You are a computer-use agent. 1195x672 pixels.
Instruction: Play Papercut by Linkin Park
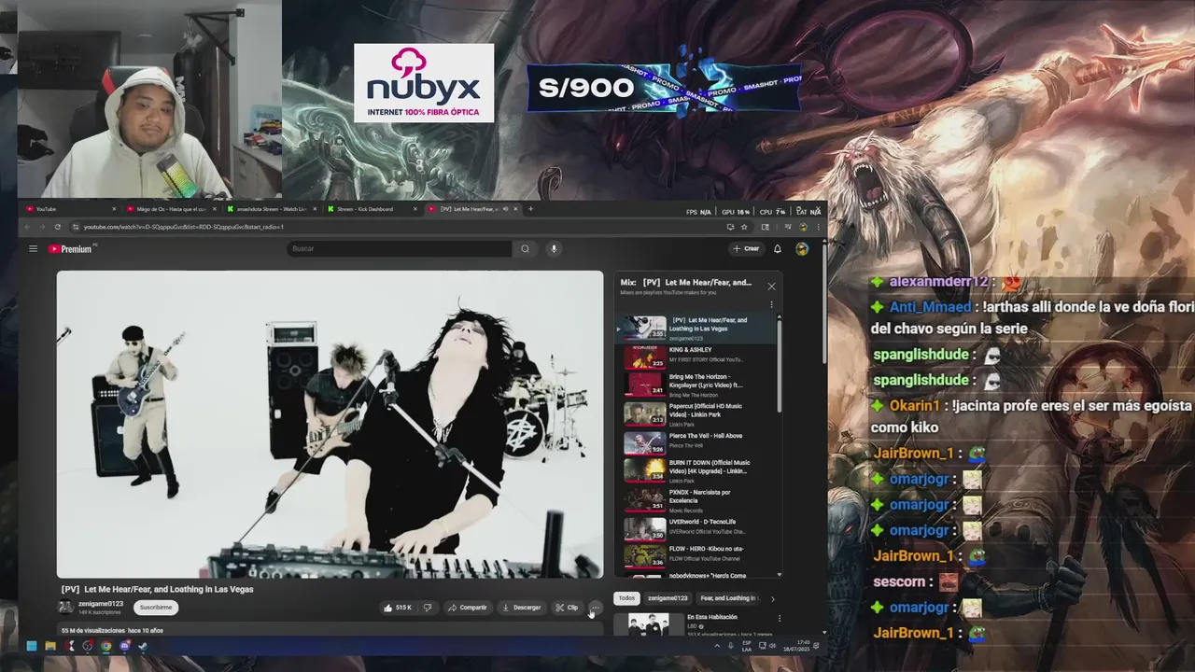pos(696,413)
